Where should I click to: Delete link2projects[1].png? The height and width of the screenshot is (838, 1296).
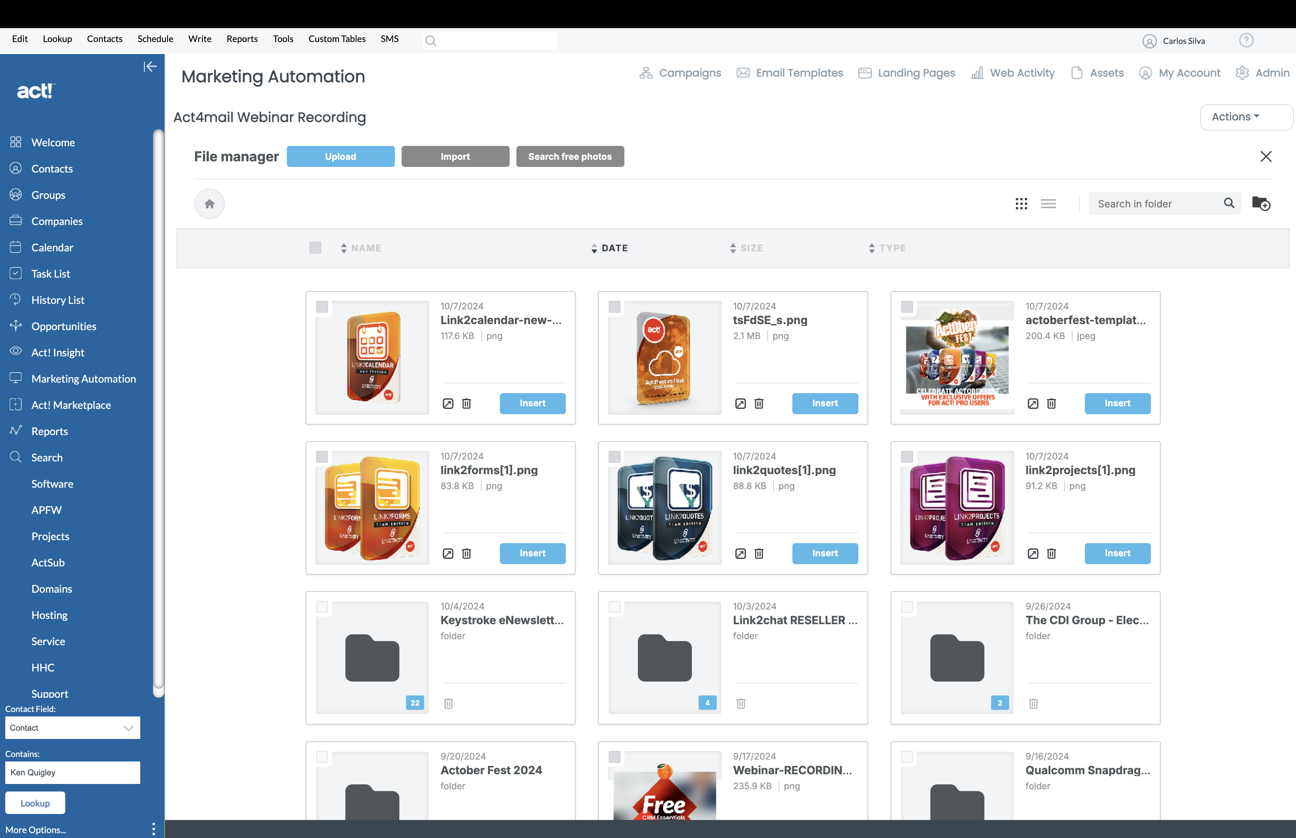coord(1051,553)
